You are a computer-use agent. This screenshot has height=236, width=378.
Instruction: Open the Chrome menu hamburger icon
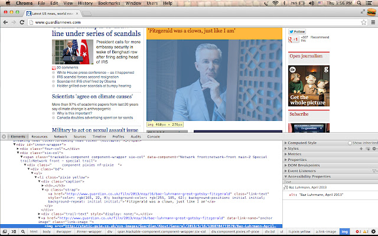tap(372, 22)
